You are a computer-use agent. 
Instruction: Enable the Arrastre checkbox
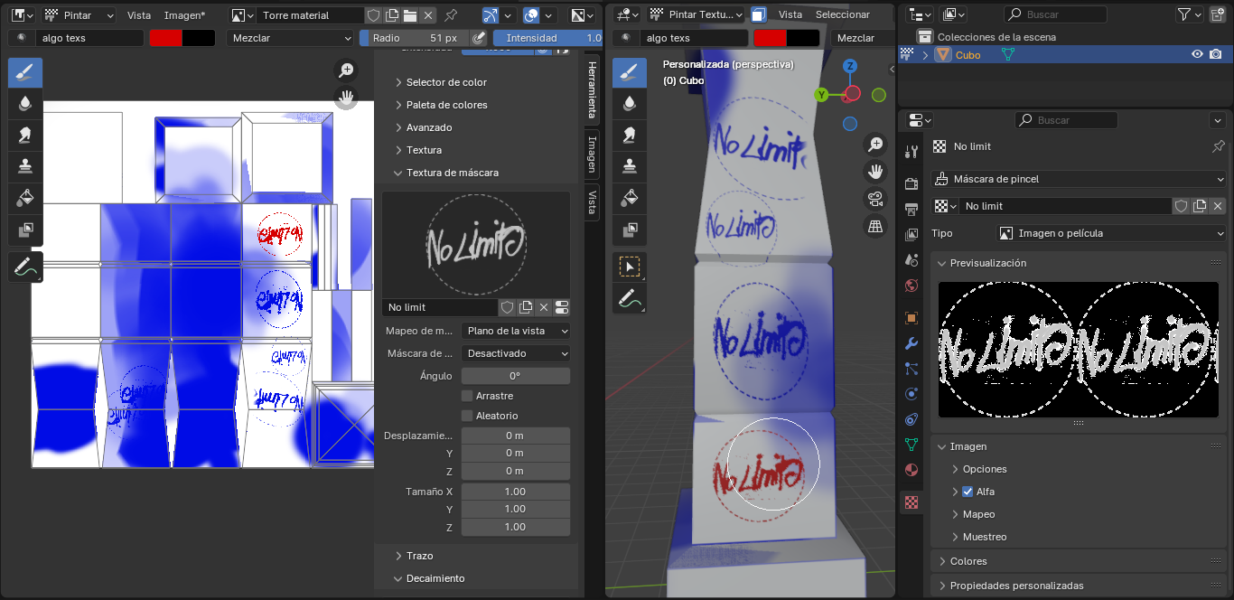467,396
